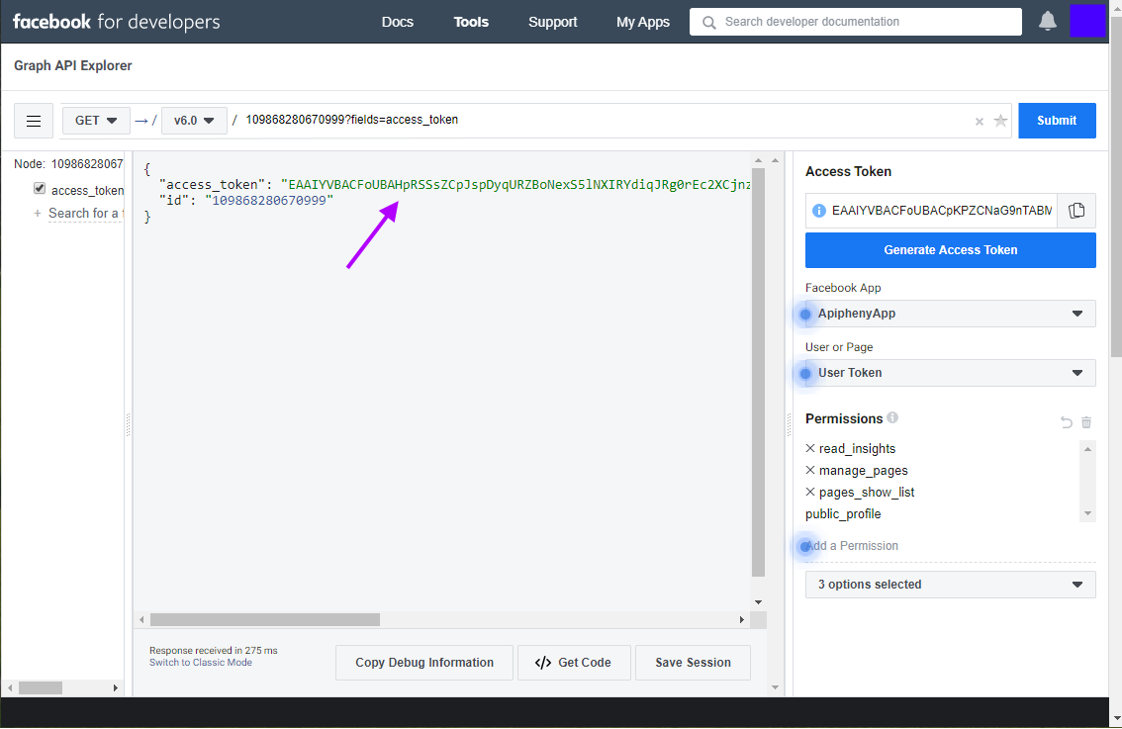Click the response scroll down arrow

pyautogui.click(x=759, y=602)
